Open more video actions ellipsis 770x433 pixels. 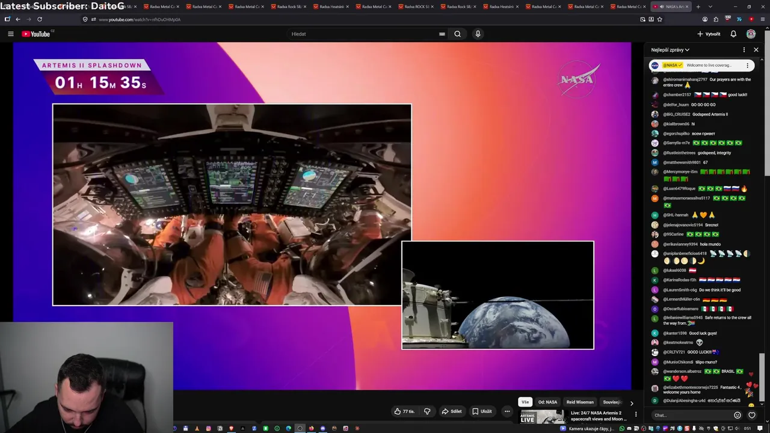(x=507, y=411)
